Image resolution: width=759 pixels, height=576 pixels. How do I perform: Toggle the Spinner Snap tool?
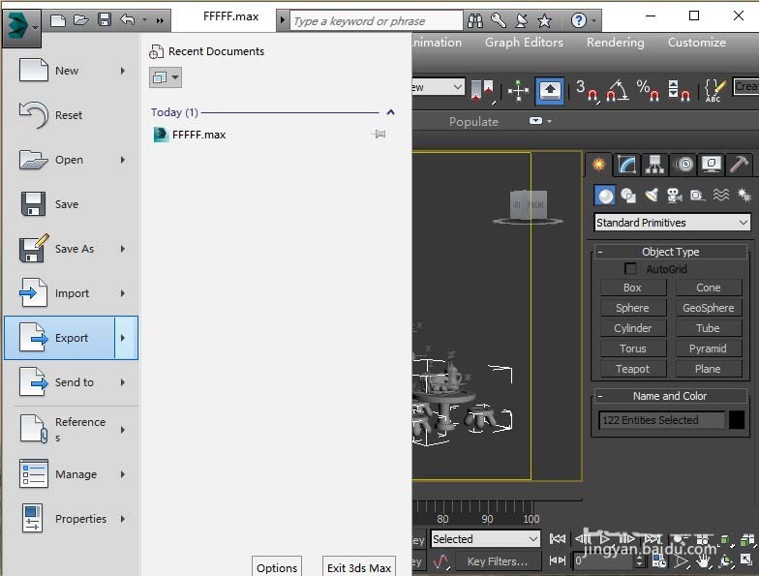tap(678, 91)
